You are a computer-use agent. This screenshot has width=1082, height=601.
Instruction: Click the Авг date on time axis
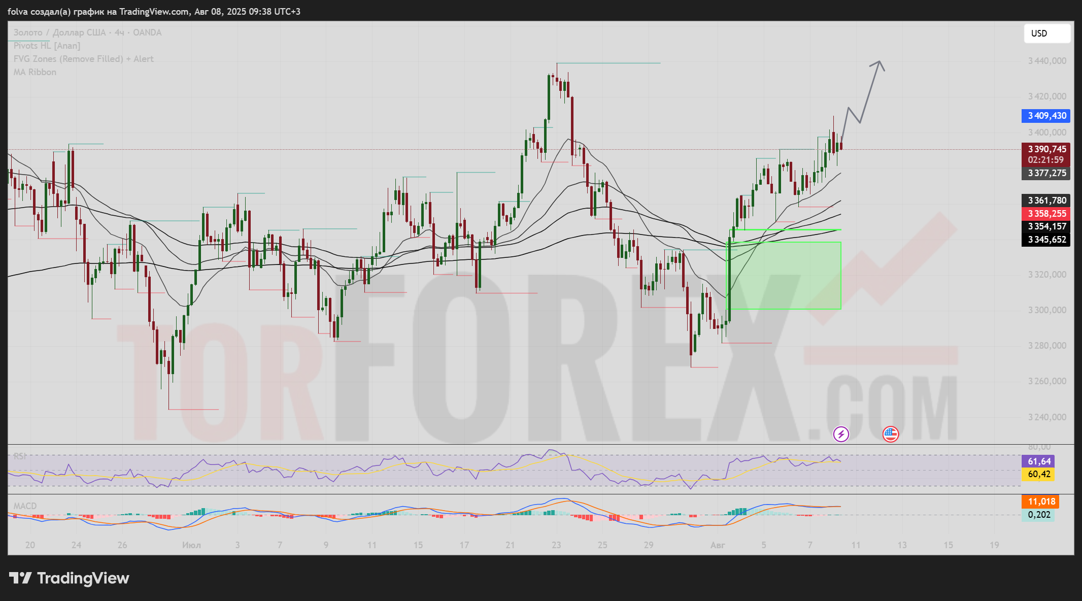point(718,545)
